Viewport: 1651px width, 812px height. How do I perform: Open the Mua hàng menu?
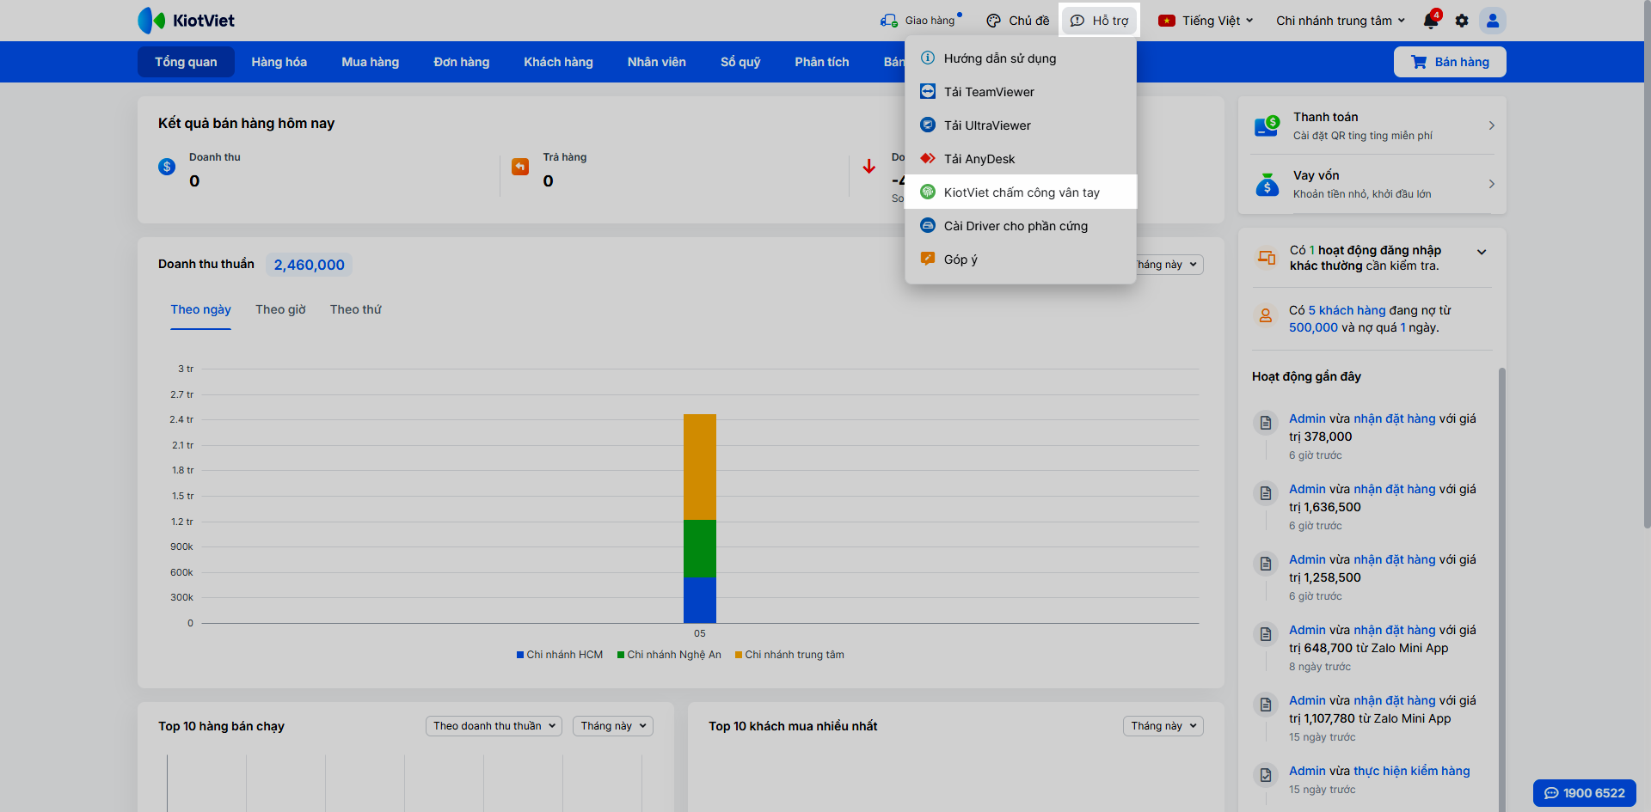(x=371, y=62)
